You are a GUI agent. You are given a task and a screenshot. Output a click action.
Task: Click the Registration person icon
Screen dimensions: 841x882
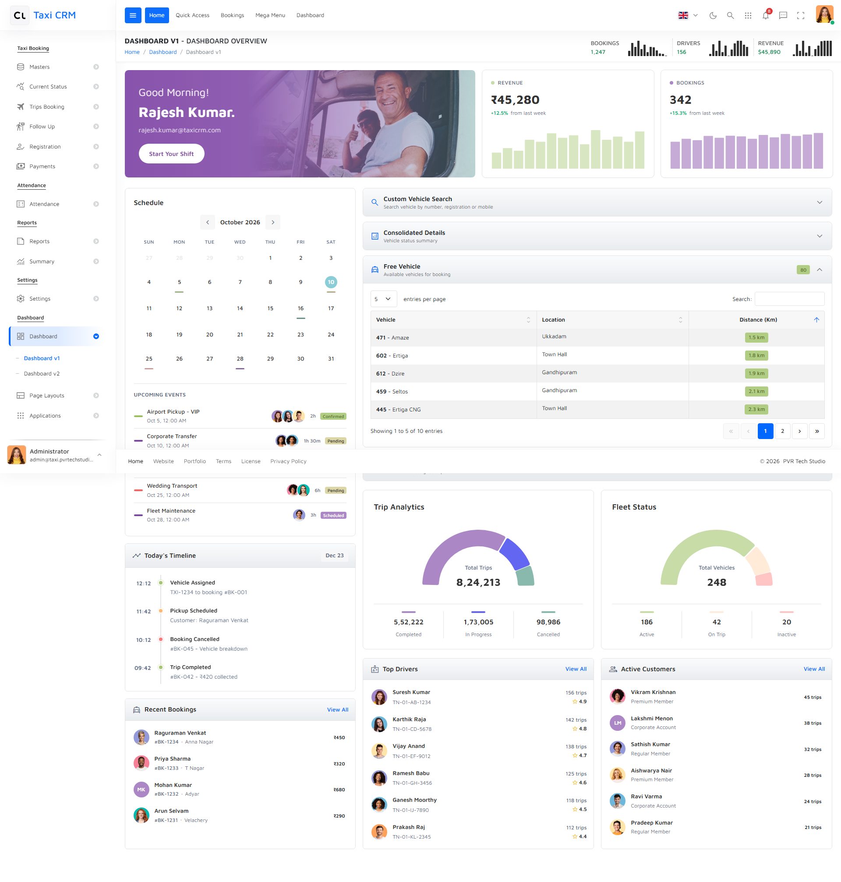click(21, 147)
